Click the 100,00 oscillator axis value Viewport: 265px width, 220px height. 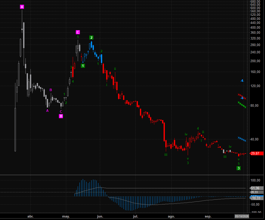(255, 180)
